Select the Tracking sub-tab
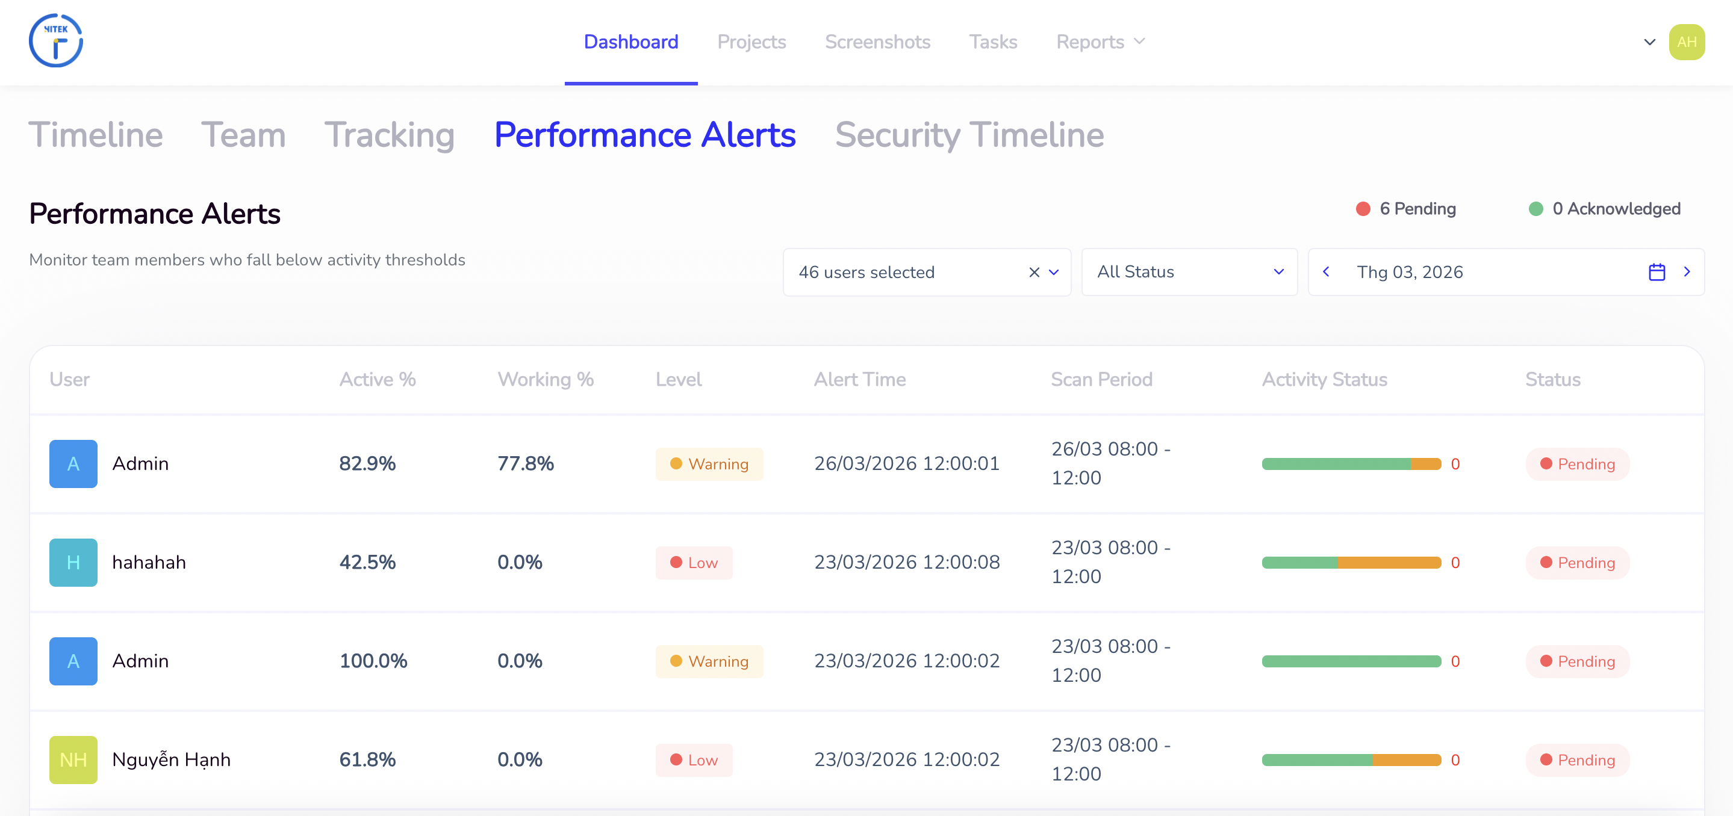 point(390,135)
